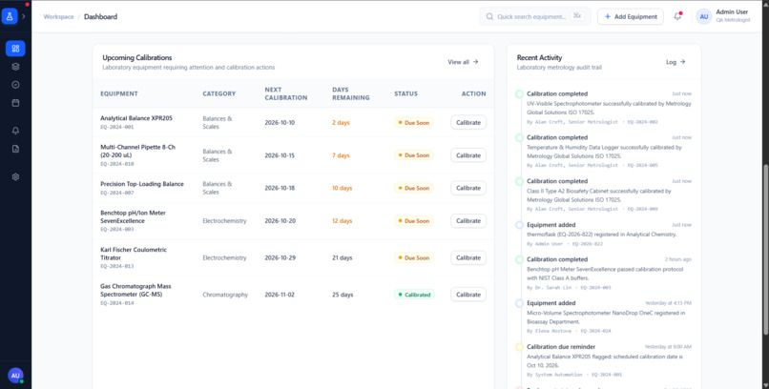Screen dimensions: 769x389
Task: Select Precision Top-Loading Balance name
Action: pos(142,184)
